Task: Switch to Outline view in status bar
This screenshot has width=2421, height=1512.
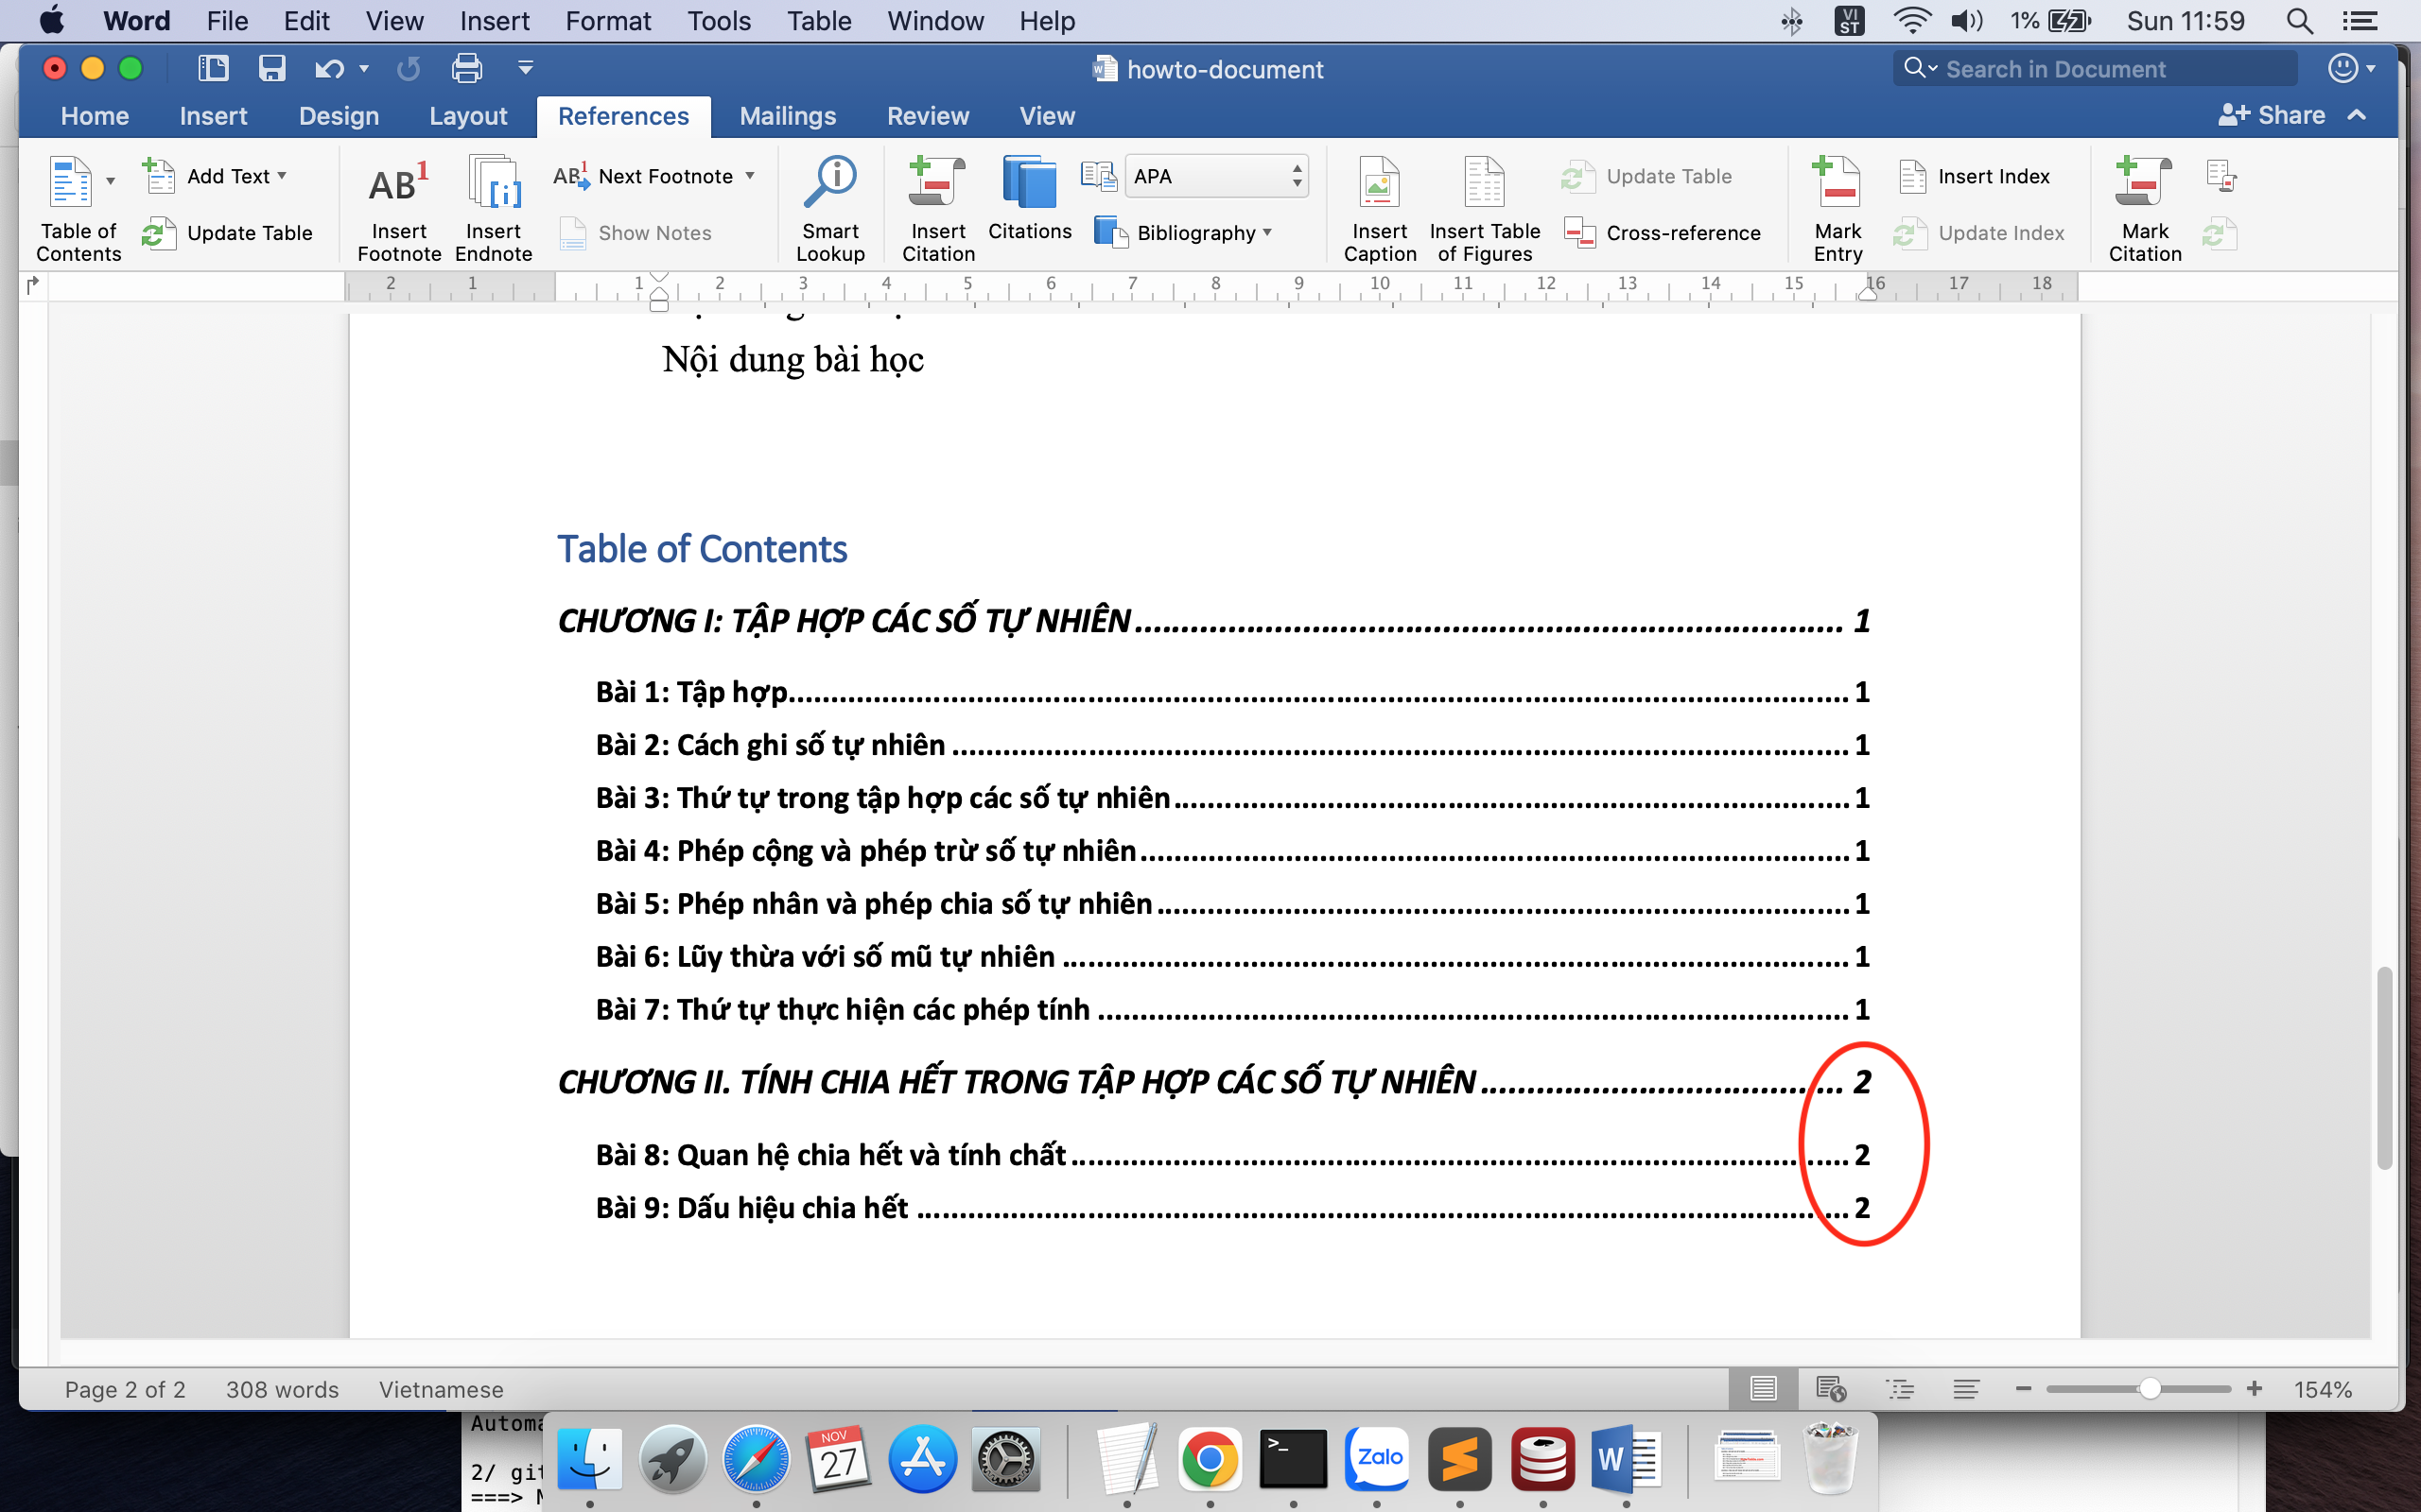Action: tap(1900, 1389)
